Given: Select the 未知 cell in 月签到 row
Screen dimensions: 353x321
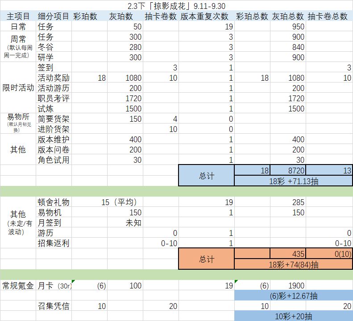Looking at the screenshot, I should pos(125,223).
